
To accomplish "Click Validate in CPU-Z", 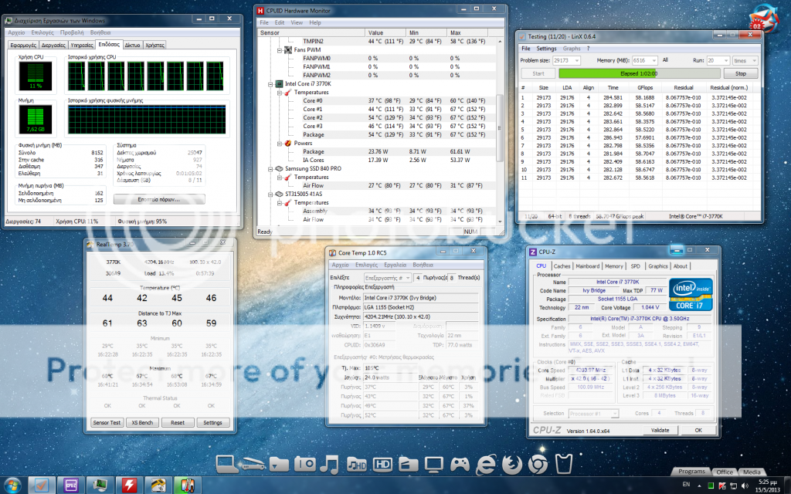I will point(661,430).
